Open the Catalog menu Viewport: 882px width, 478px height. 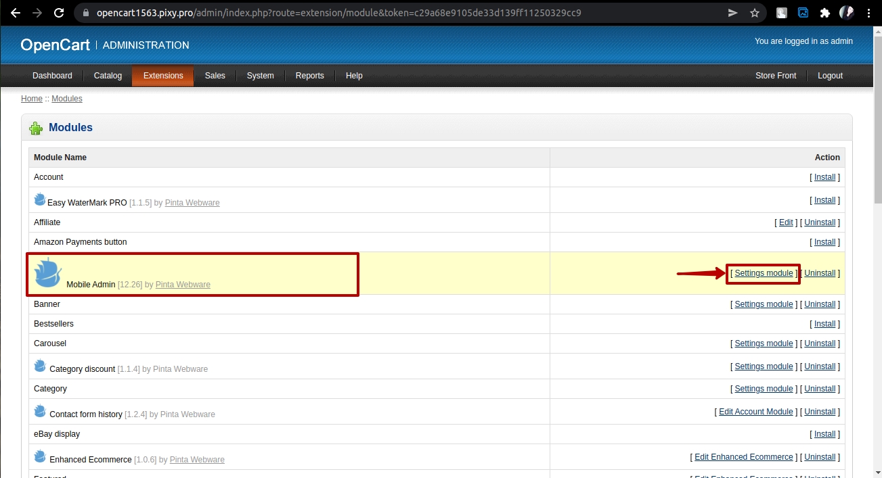108,76
